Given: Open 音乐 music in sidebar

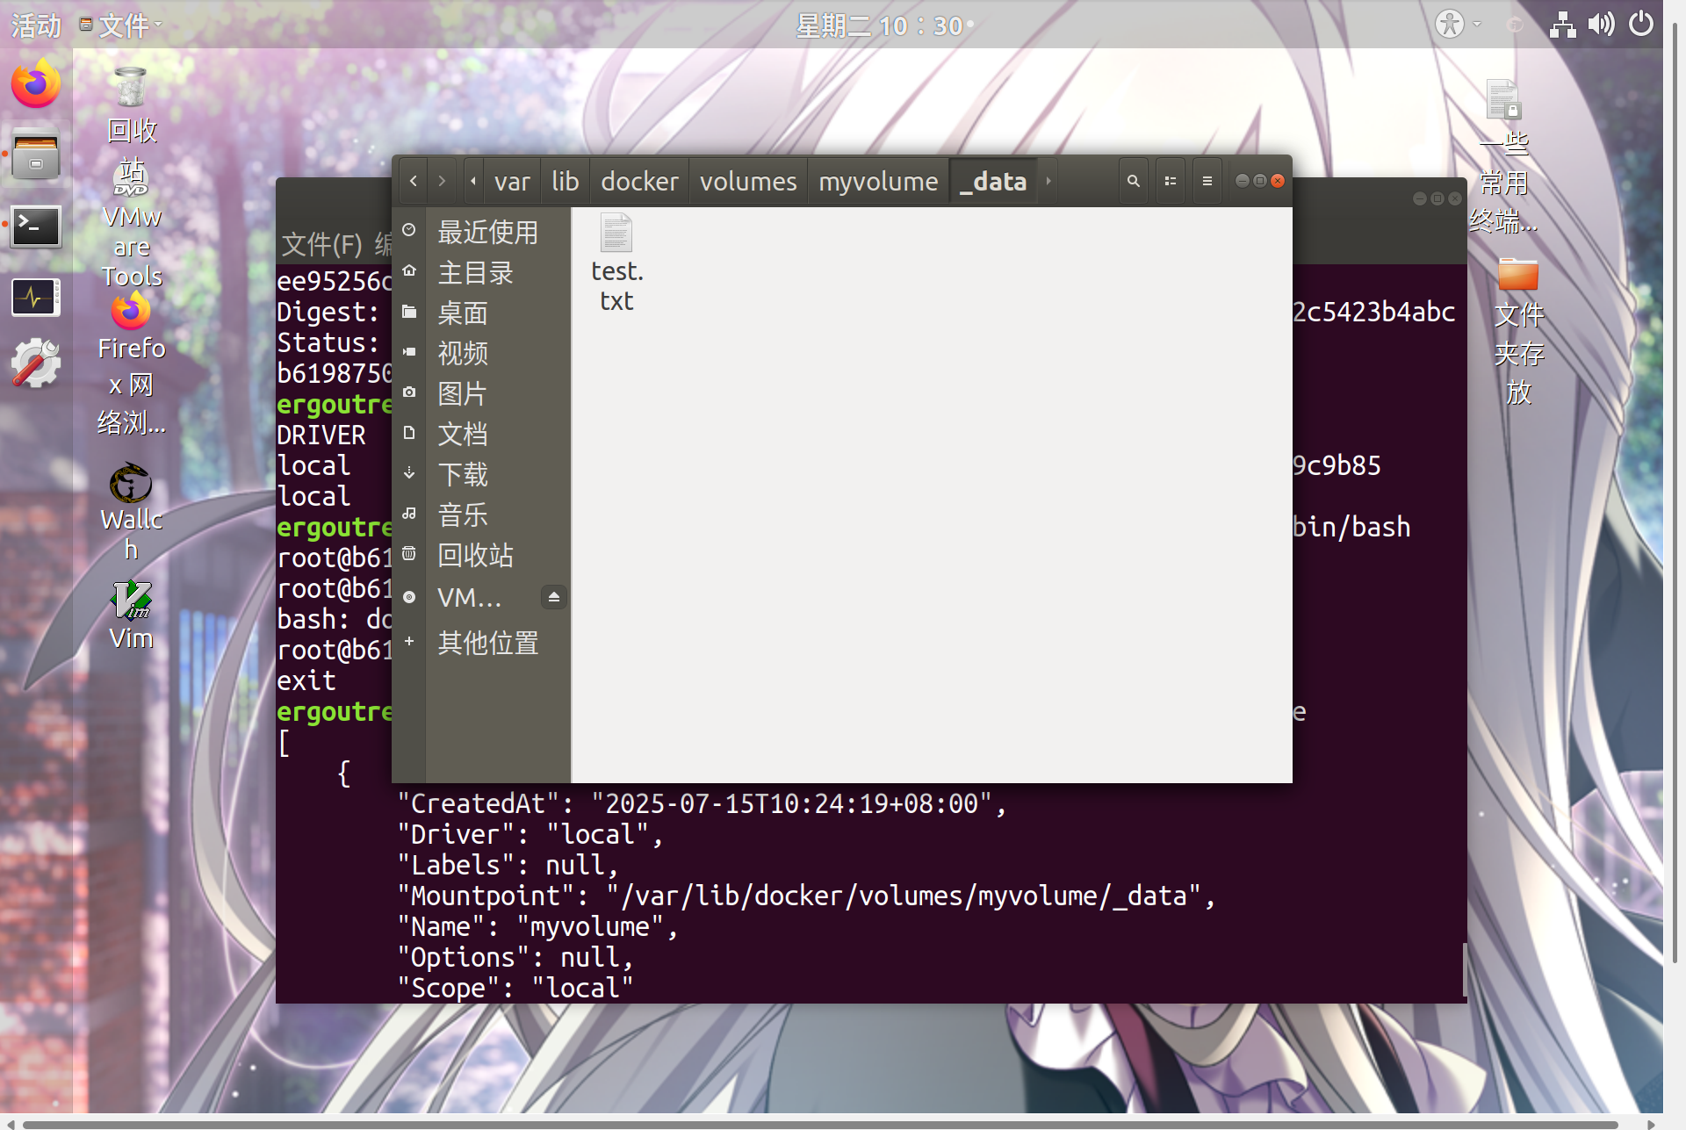Looking at the screenshot, I should 481,515.
